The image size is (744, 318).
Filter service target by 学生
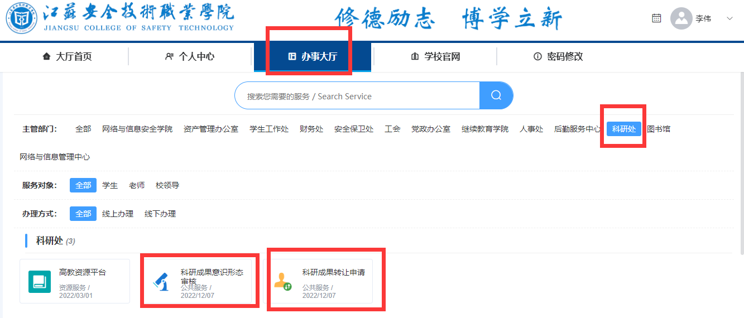point(110,185)
